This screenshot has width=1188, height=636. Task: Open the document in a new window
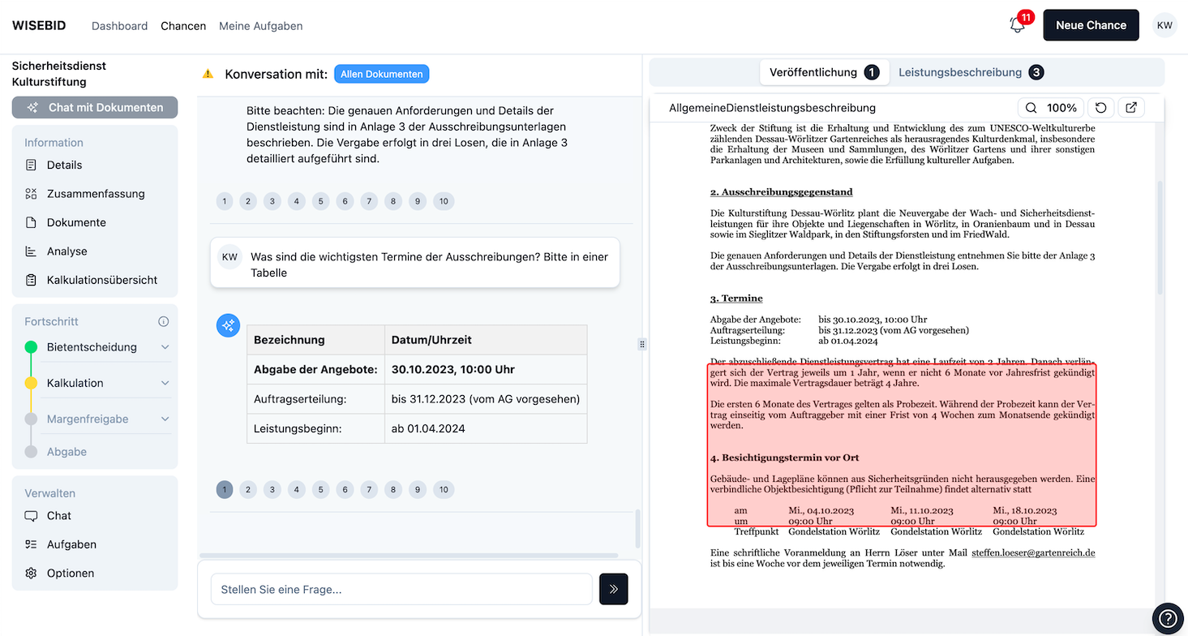(1131, 108)
